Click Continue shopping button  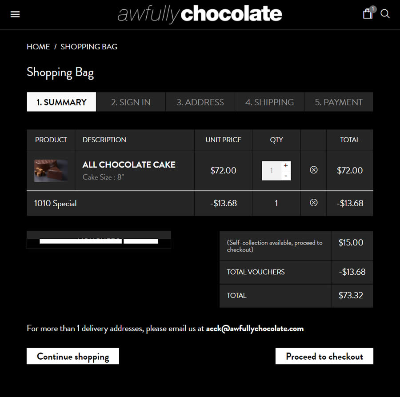[x=73, y=356]
